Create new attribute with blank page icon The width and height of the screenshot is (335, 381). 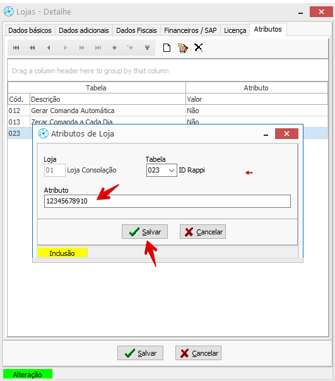click(167, 48)
